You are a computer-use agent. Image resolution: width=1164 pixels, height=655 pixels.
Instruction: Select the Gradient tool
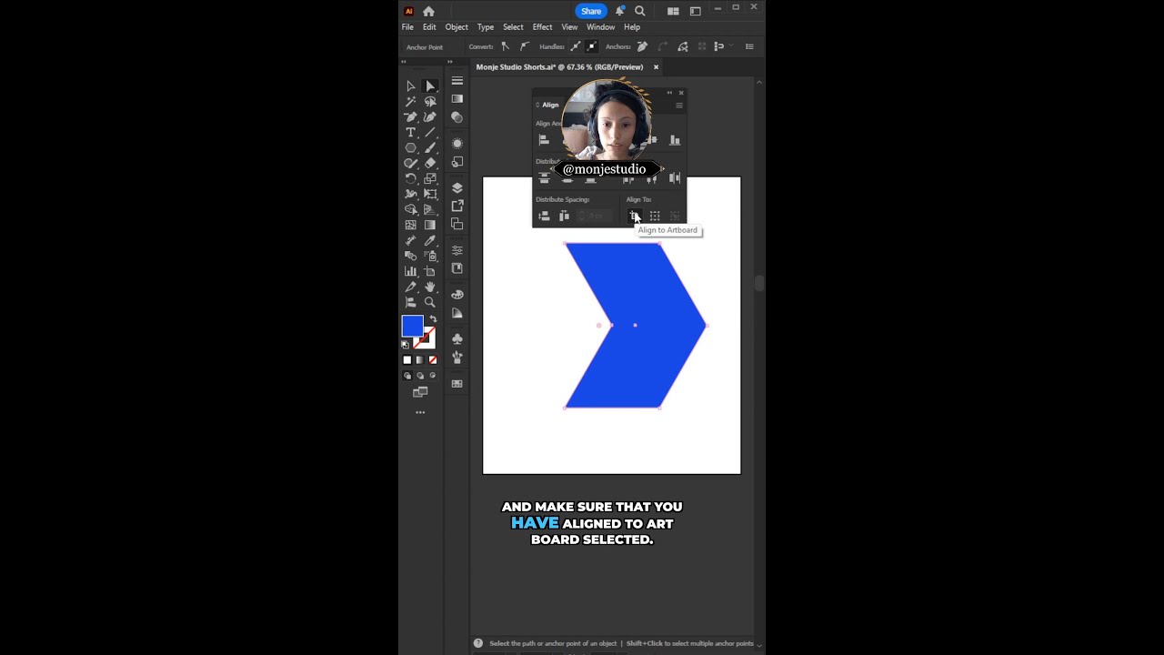click(430, 225)
